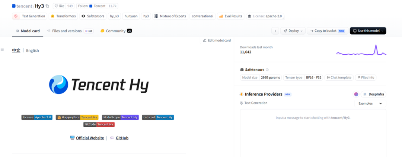Select the Safetensors tag
This screenshot has height=157, width=402.
pyautogui.click(x=93, y=16)
